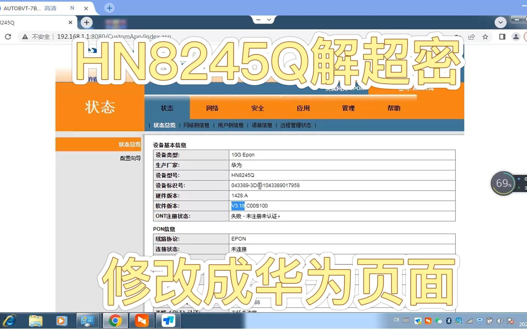Switch to the 管理 tab
The height and width of the screenshot is (329, 527).
(348, 108)
